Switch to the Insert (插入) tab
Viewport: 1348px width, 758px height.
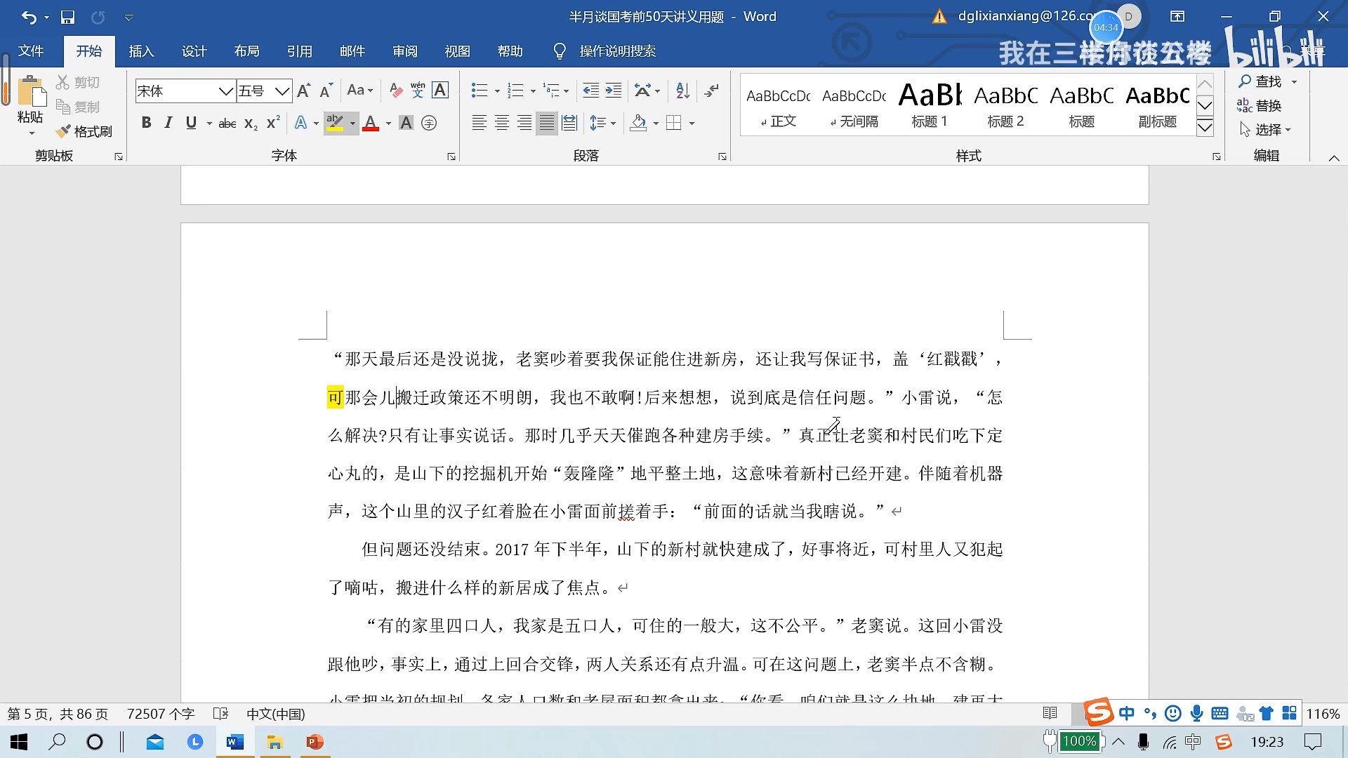[141, 51]
